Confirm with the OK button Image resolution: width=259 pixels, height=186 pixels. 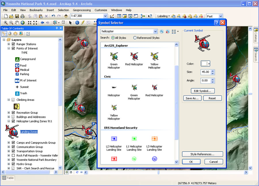point(191,162)
